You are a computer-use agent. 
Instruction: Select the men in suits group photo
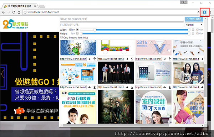pos(116,73)
